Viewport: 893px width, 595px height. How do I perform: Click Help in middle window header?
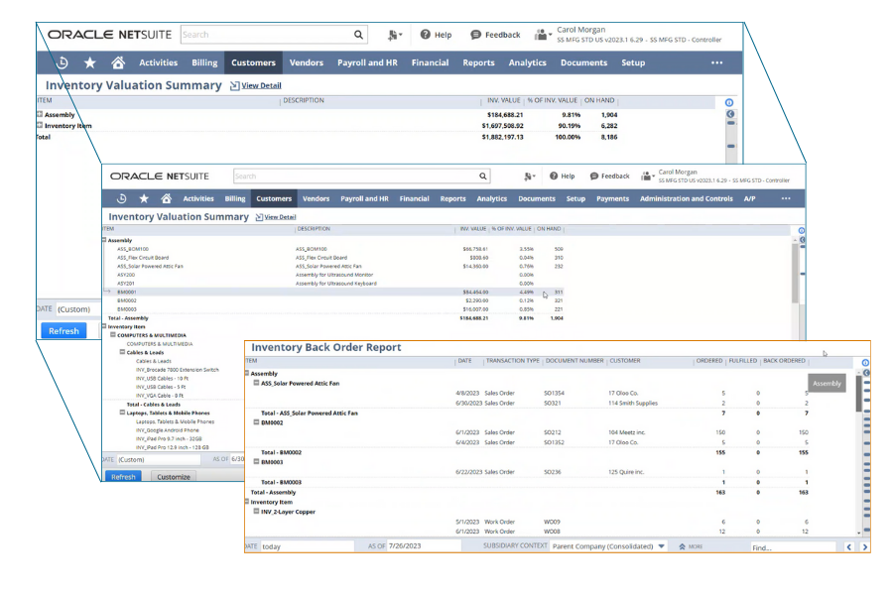pos(563,177)
